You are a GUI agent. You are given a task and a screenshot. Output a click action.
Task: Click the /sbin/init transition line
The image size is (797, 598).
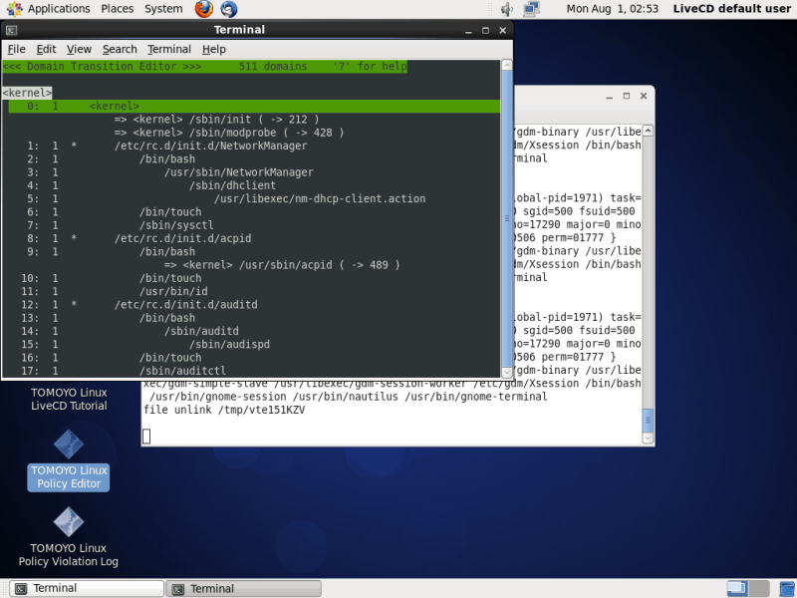click(x=216, y=120)
